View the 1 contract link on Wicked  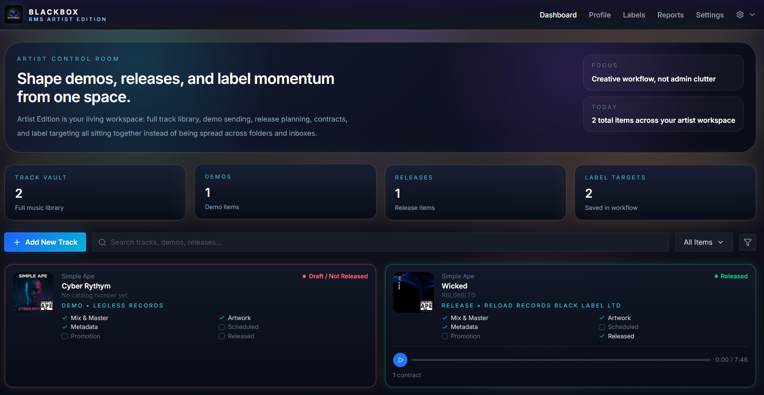click(x=407, y=375)
